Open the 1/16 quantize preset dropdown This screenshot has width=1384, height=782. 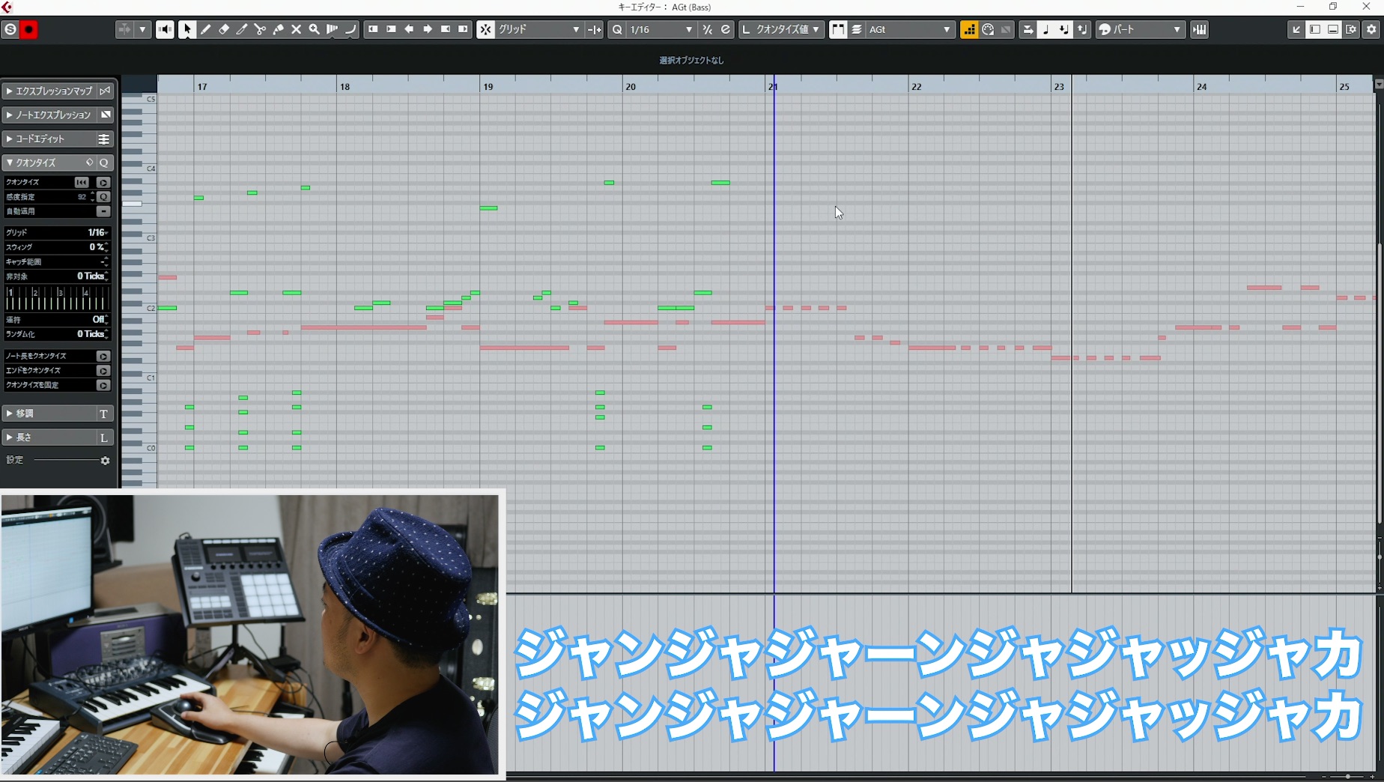660,29
